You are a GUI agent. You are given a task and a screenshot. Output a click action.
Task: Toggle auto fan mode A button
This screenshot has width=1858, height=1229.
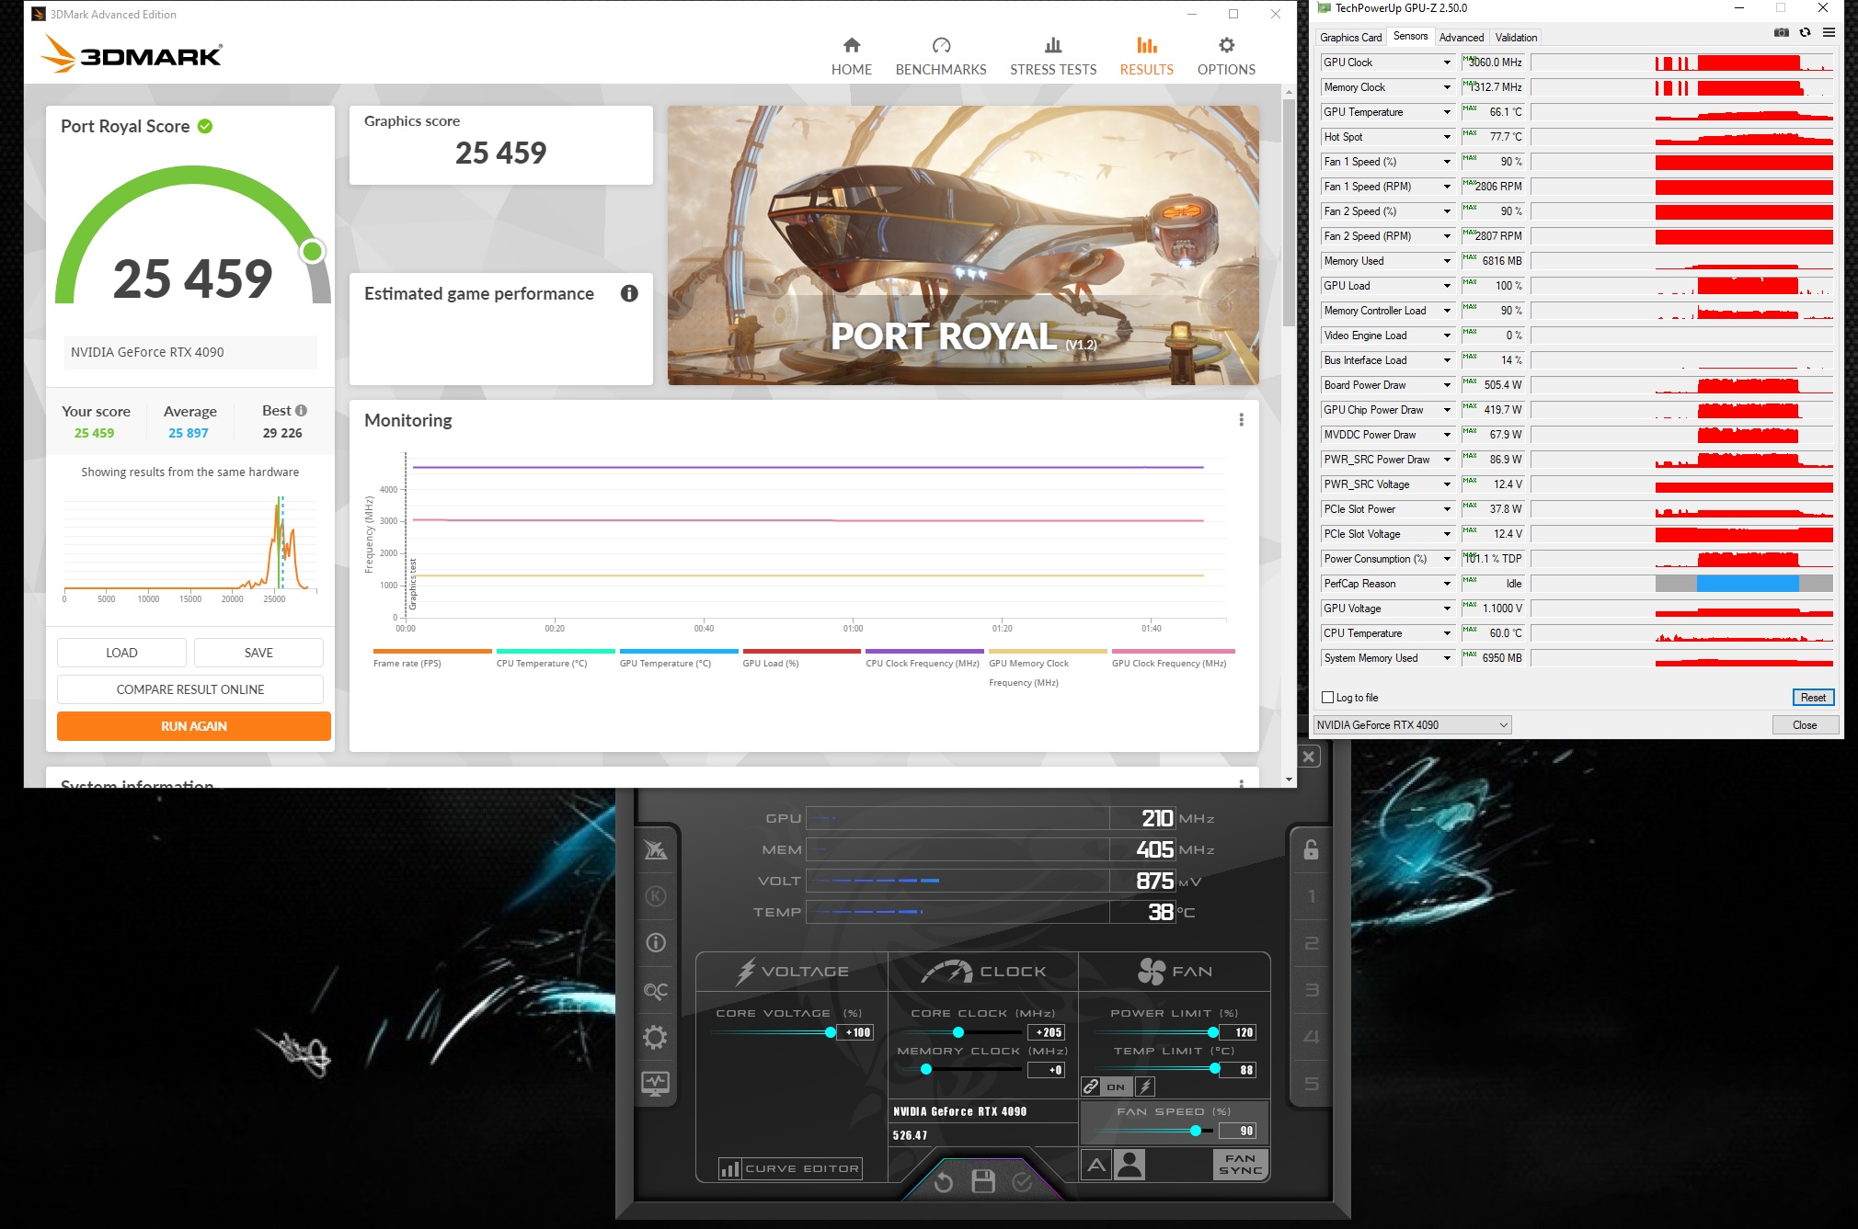tap(1096, 1166)
